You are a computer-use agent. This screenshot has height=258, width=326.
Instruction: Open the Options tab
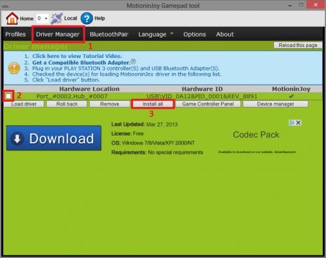[x=194, y=35]
